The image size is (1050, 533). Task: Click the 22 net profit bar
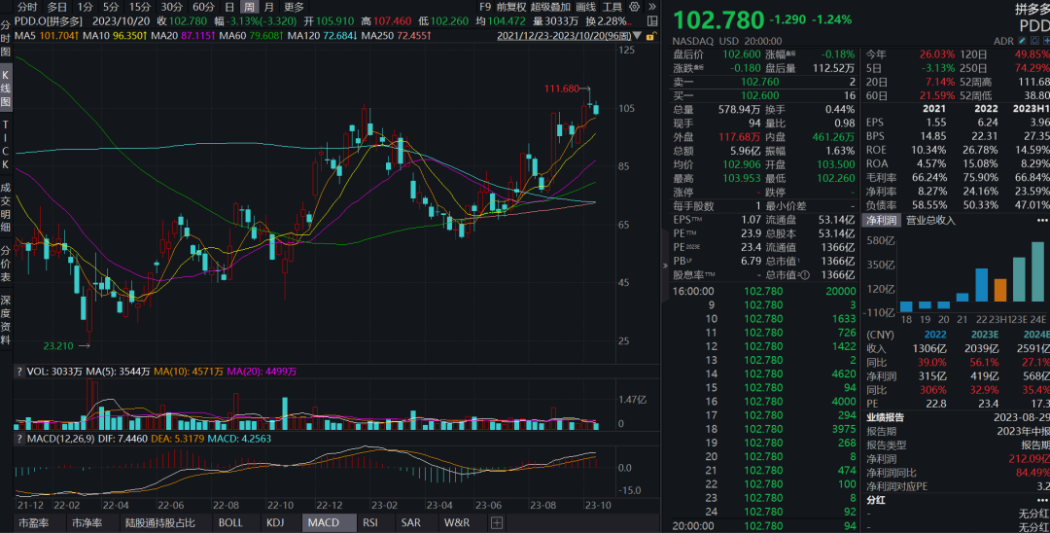[x=982, y=285]
